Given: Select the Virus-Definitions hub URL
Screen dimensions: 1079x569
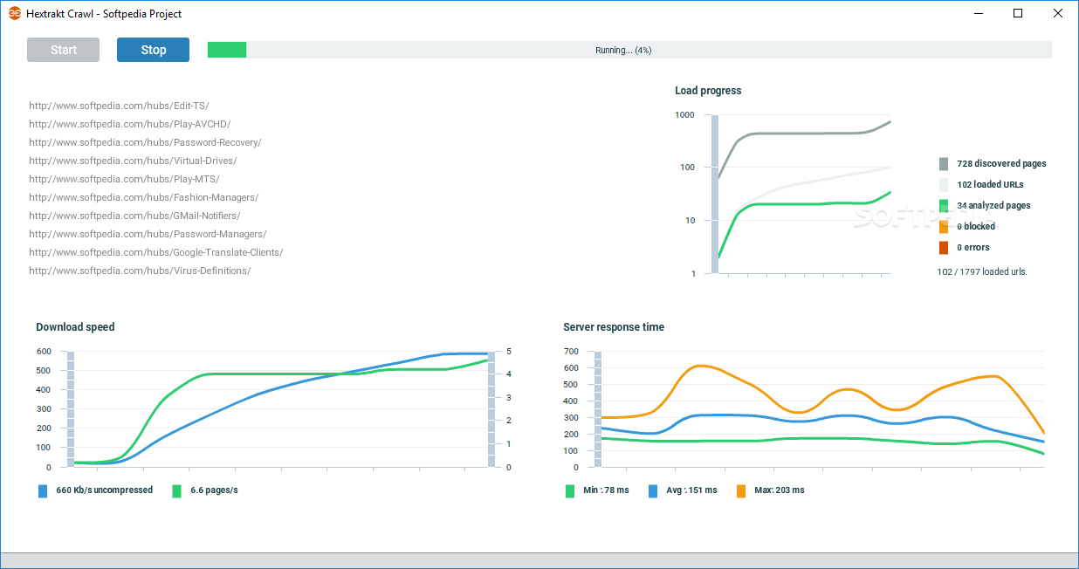Looking at the screenshot, I should pyautogui.click(x=140, y=271).
